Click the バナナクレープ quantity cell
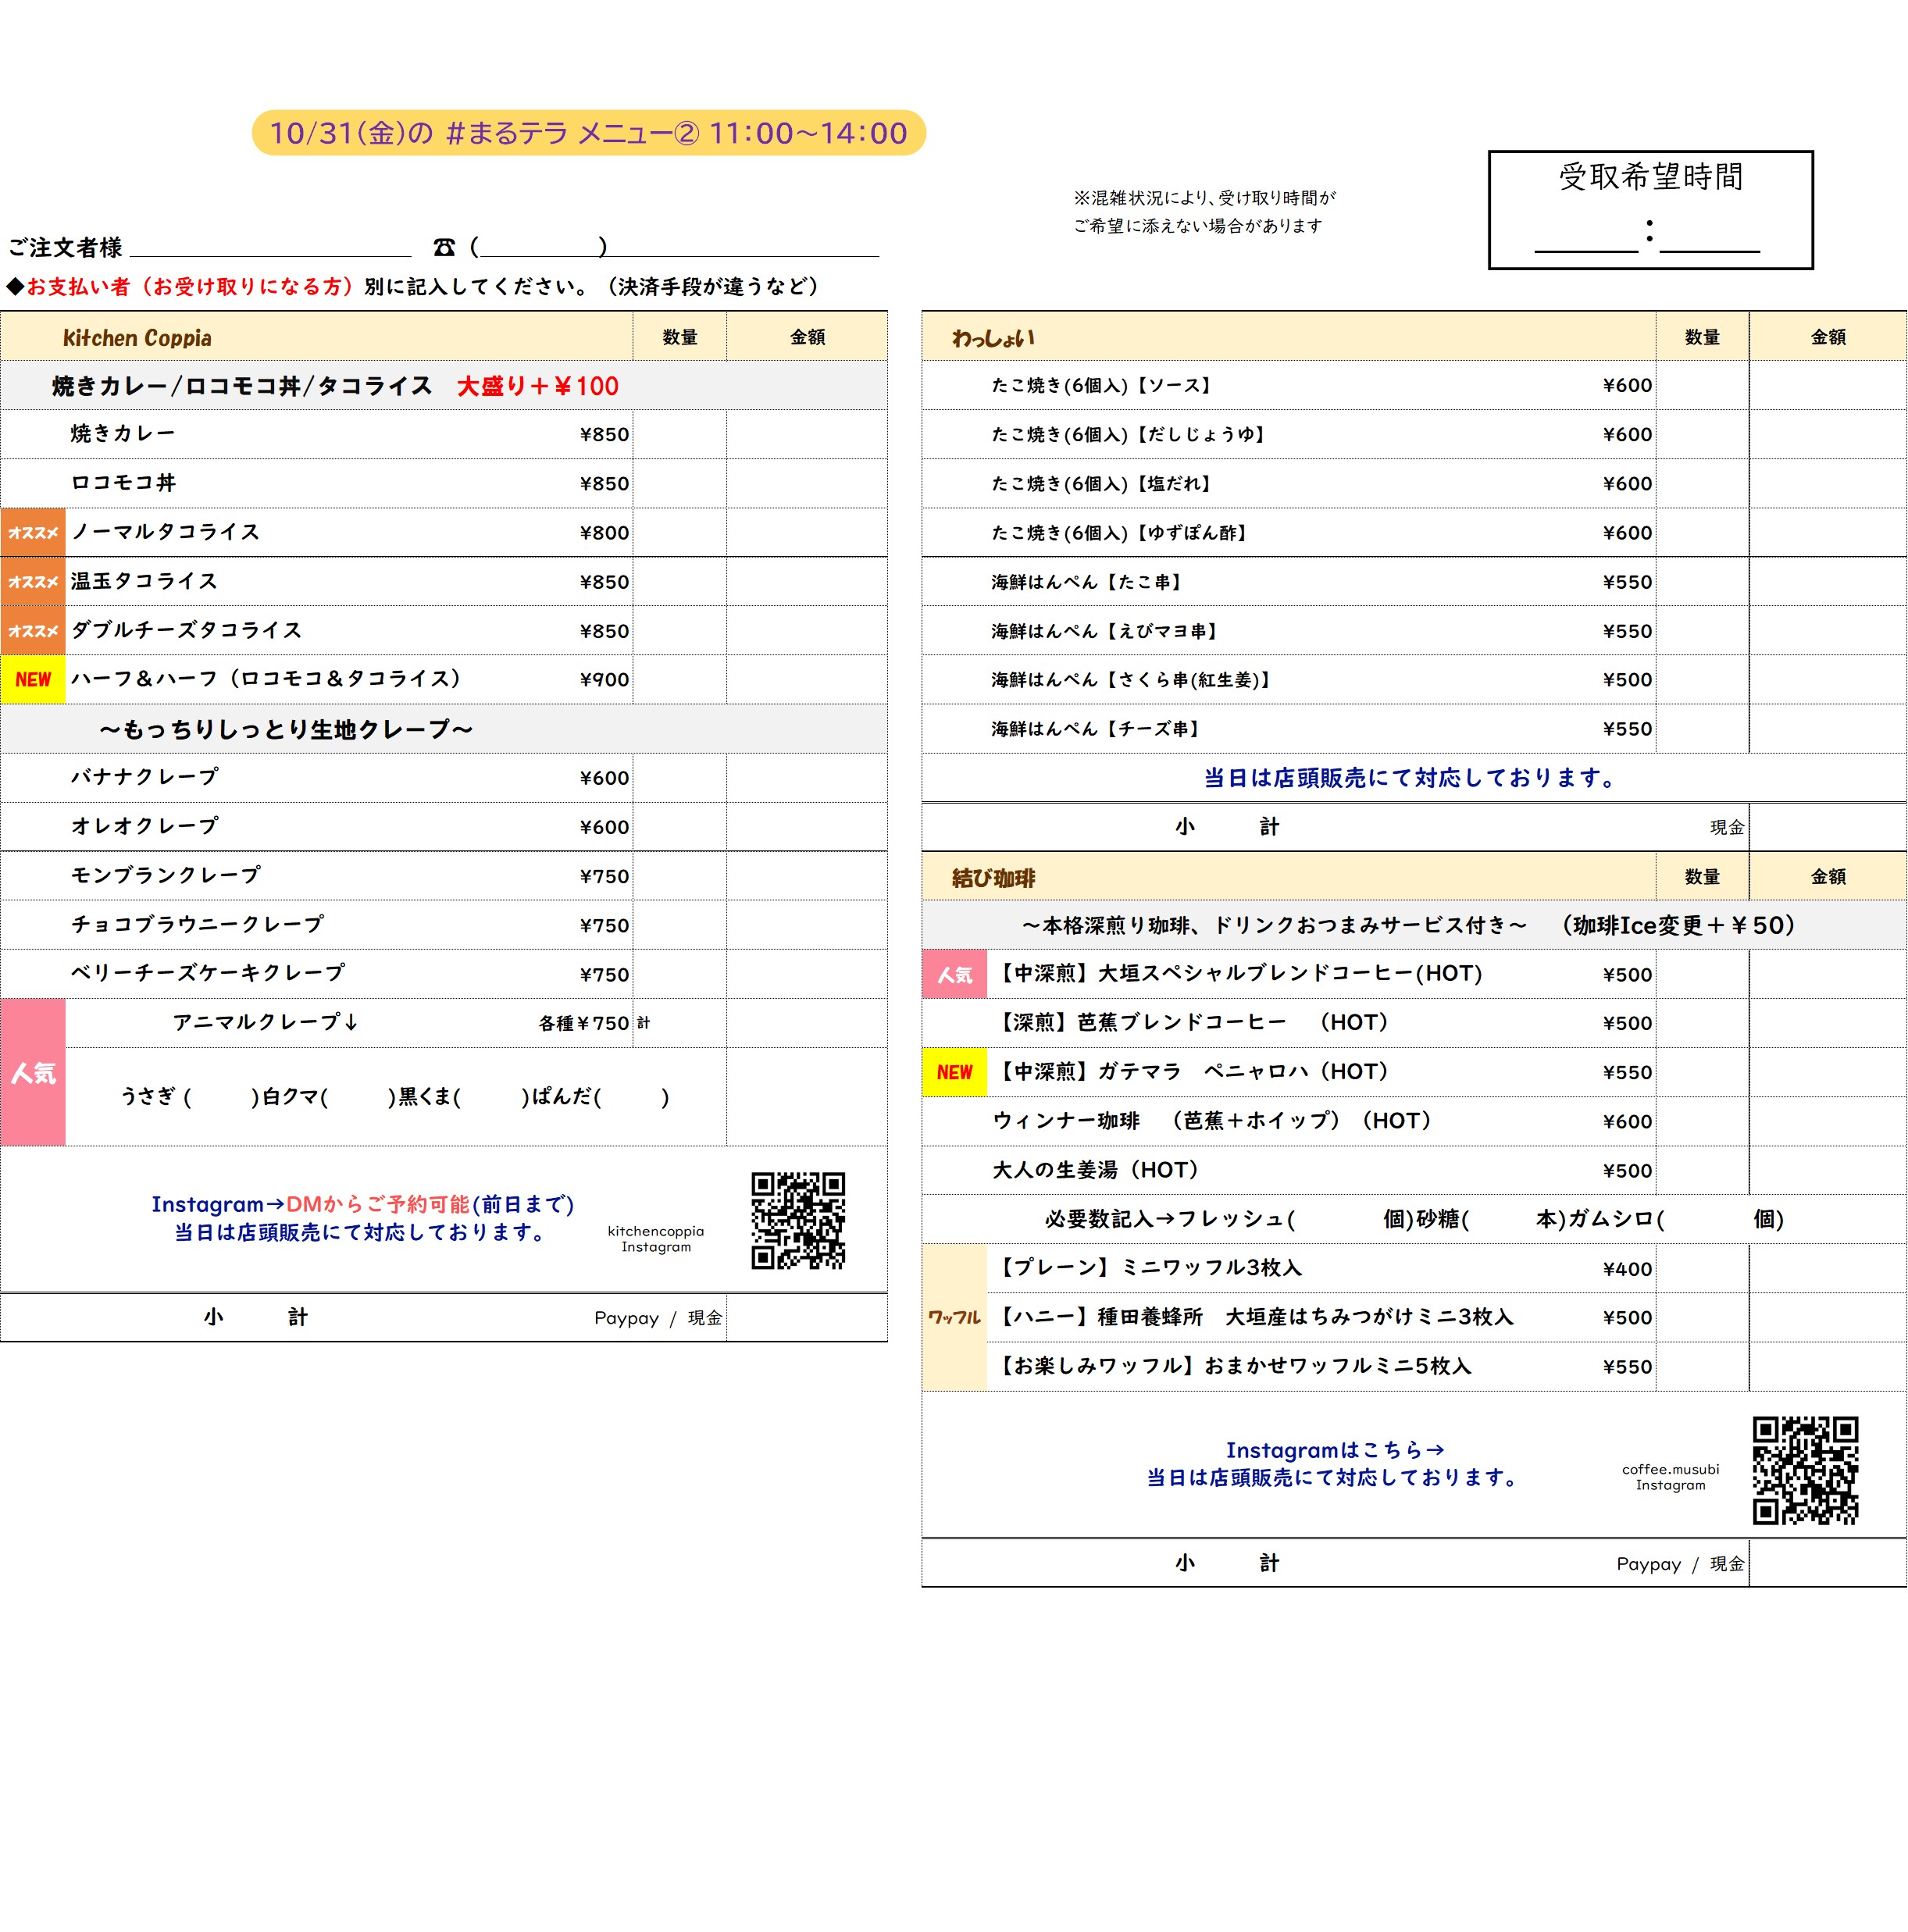 coord(679,777)
